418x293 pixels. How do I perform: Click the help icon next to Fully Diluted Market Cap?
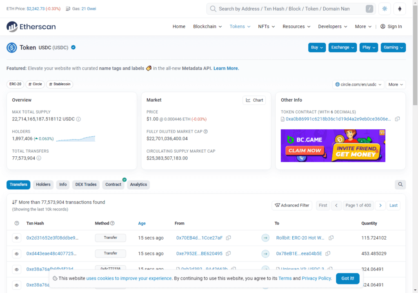pos(206,131)
